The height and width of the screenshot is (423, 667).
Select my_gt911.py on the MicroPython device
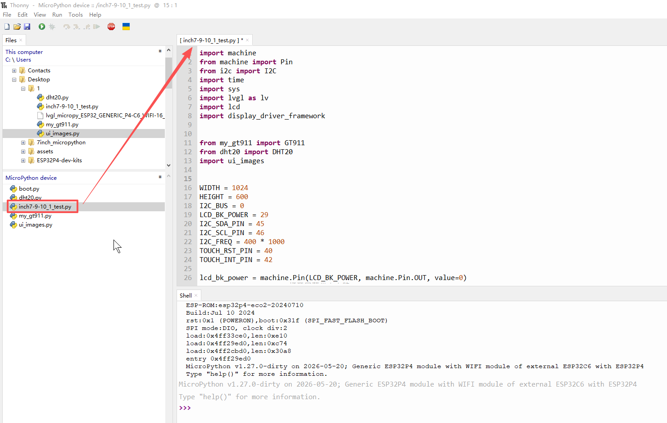35,216
